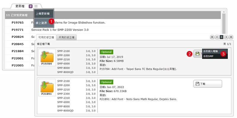Select page 1 in the pager
The height and width of the screenshot is (118, 237).
click(x=221, y=37)
